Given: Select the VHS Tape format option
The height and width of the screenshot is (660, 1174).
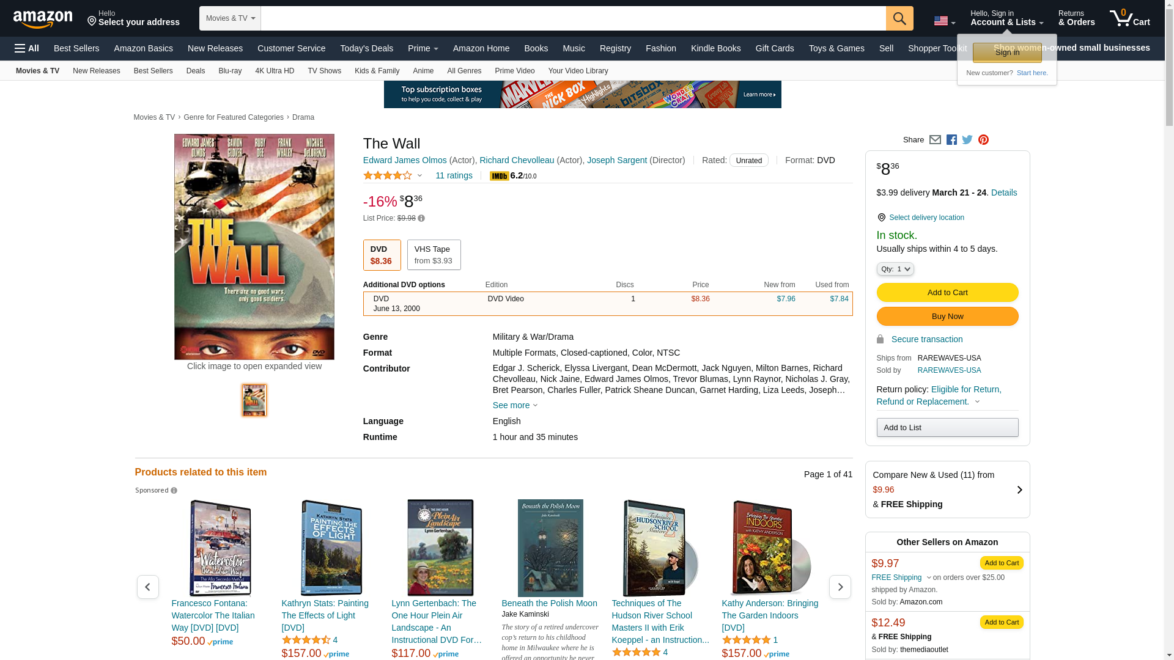Looking at the screenshot, I should pyautogui.click(x=434, y=255).
